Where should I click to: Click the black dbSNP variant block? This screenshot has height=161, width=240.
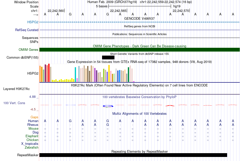coord(108,57)
